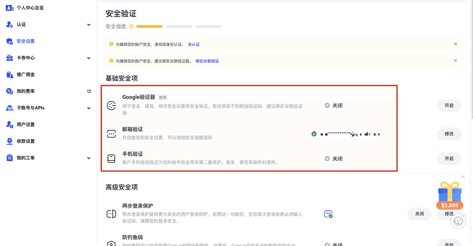Click the support mascot chat icon

click(x=457, y=221)
